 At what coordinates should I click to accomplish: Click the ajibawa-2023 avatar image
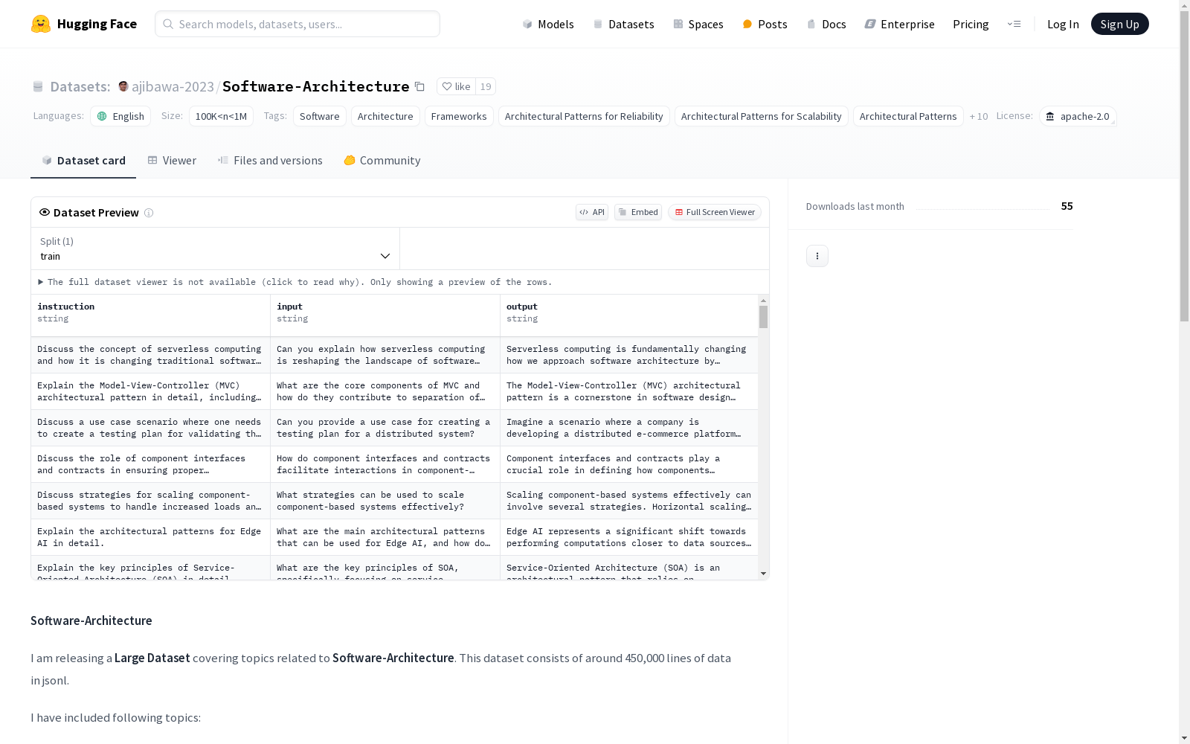123,86
